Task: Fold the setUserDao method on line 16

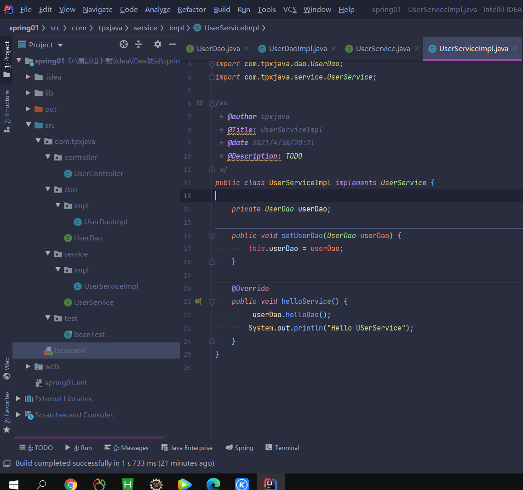Action: (x=212, y=236)
